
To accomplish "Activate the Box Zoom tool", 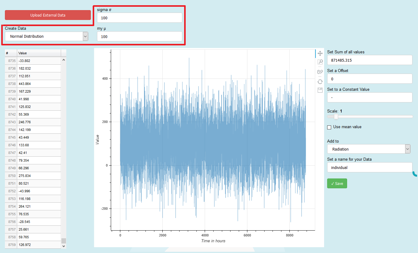I will (320, 62).
